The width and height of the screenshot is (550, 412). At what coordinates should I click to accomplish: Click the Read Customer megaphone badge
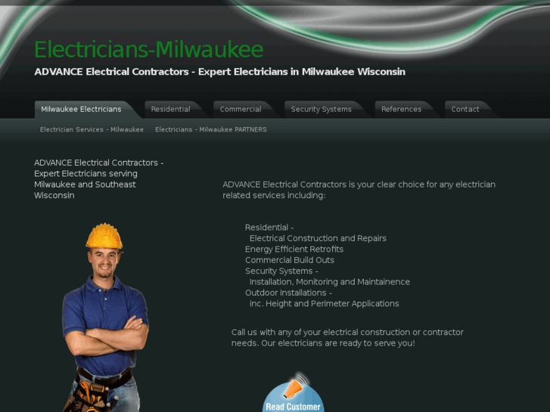[x=294, y=392]
